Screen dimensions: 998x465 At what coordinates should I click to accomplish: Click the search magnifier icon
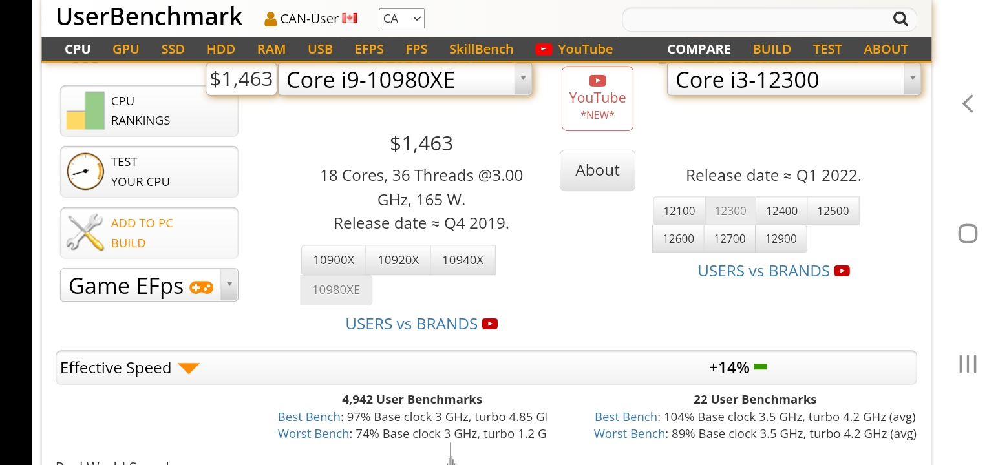click(x=900, y=19)
